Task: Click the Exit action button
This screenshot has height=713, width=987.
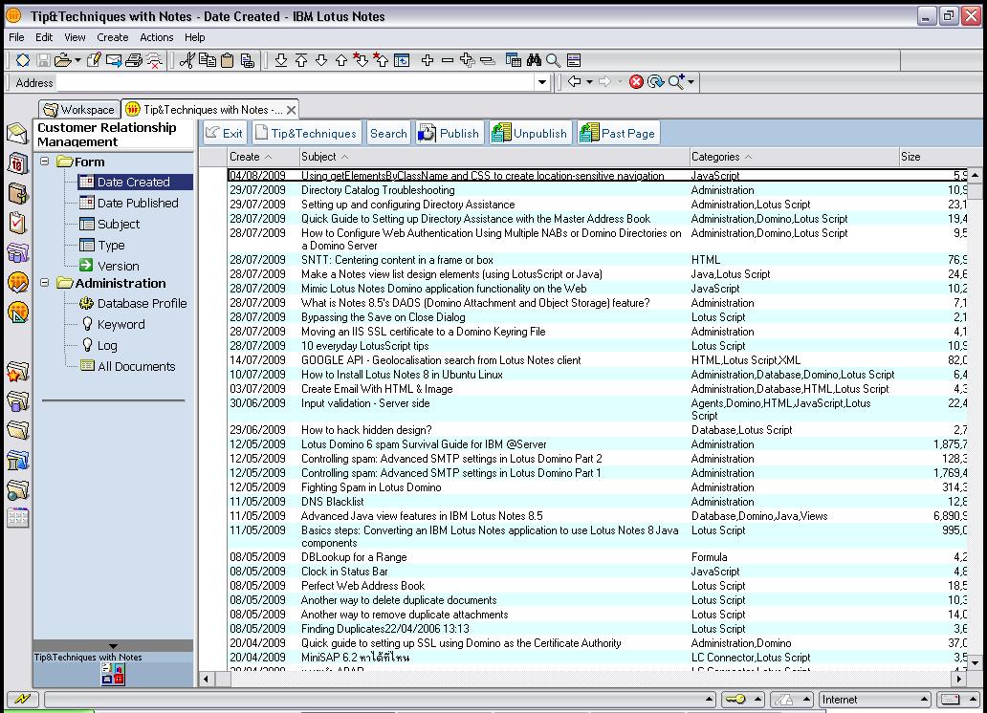Action: tap(225, 134)
